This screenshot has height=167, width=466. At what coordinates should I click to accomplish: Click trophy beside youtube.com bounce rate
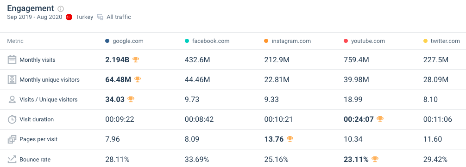tap(375, 159)
